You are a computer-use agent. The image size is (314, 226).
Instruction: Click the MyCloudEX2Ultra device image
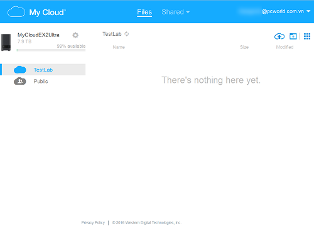[6, 42]
